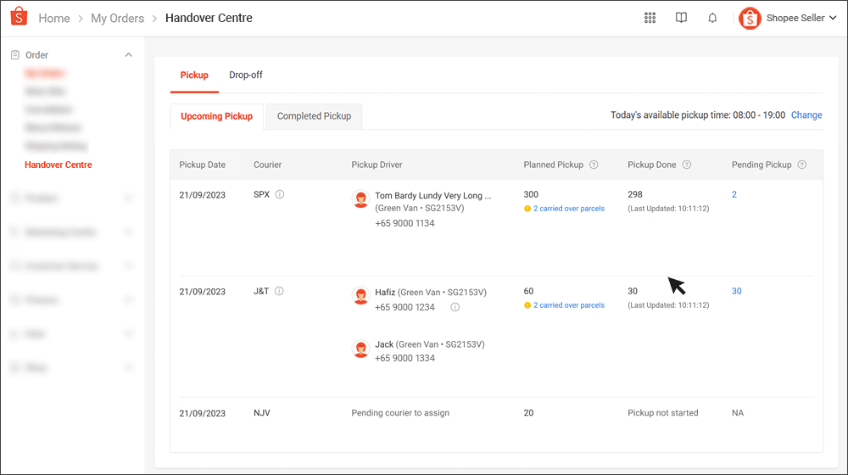Click Handover Centre breadcrumb title
The height and width of the screenshot is (475, 848).
point(209,18)
